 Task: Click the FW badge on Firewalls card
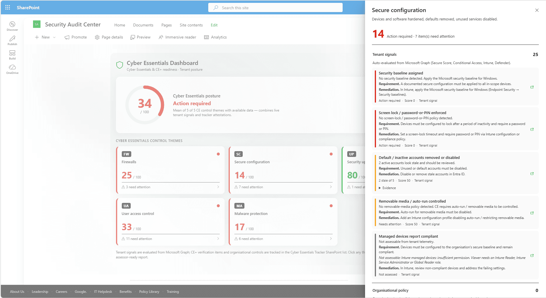(x=126, y=154)
